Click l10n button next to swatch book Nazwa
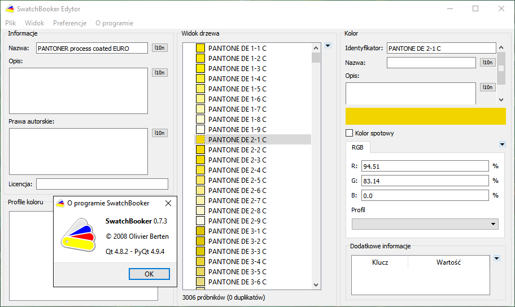Viewport: 515px width, 307px height. click(x=160, y=48)
